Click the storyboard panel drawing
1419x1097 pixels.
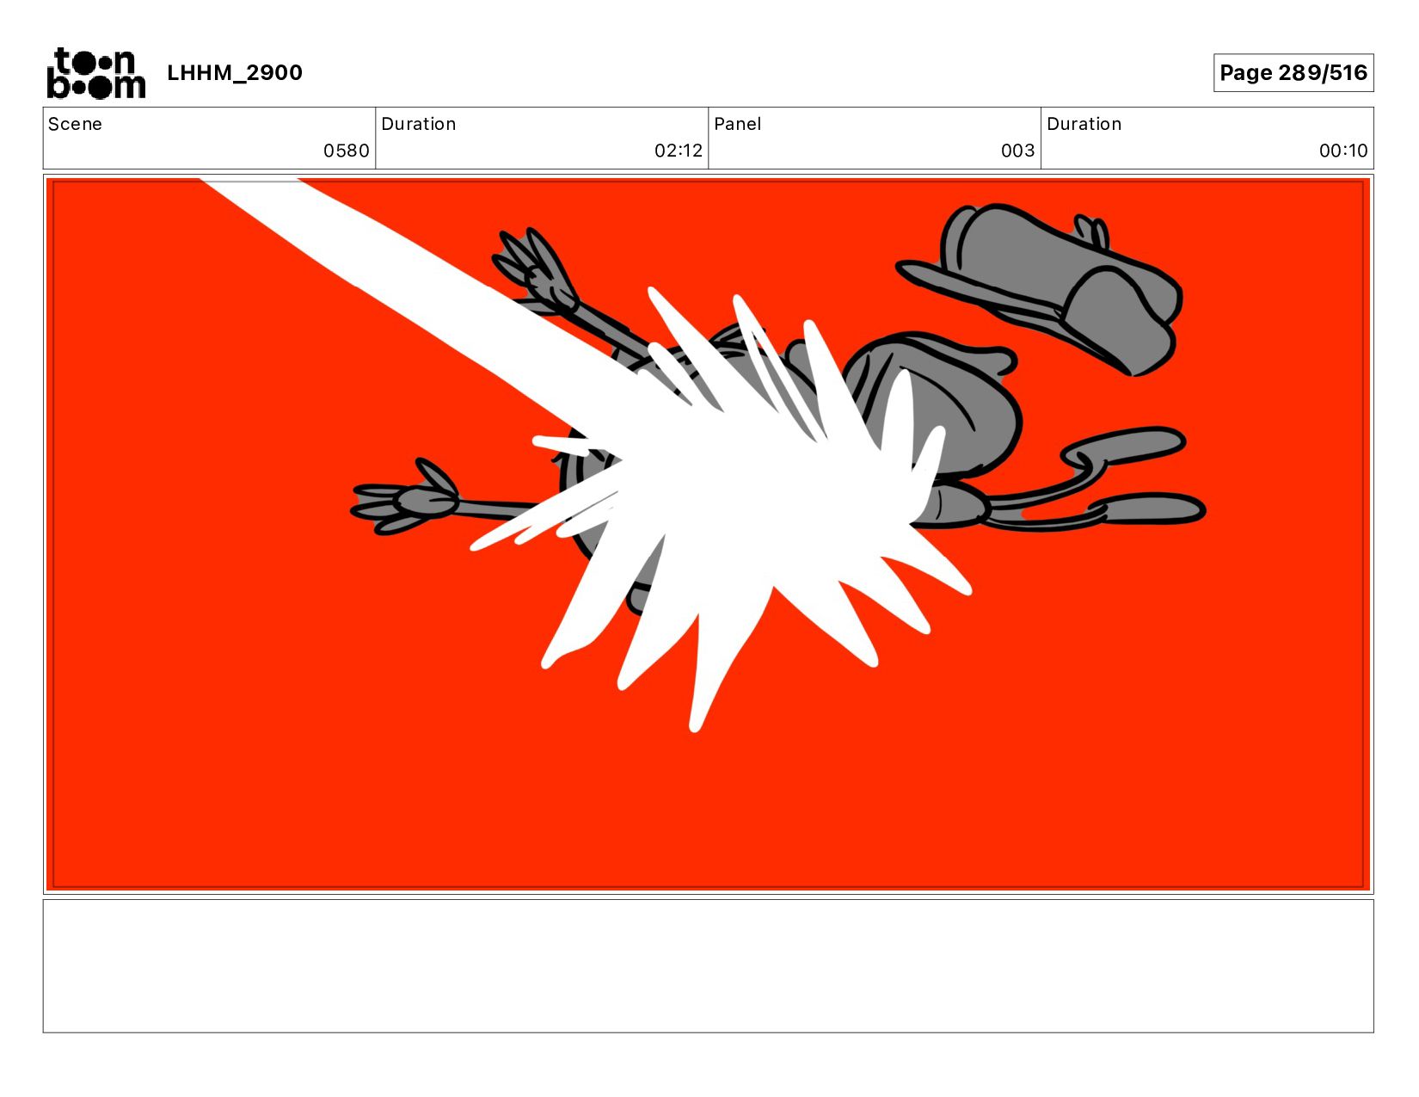(709, 533)
